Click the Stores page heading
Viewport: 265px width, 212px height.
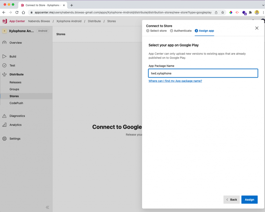coord(61,34)
